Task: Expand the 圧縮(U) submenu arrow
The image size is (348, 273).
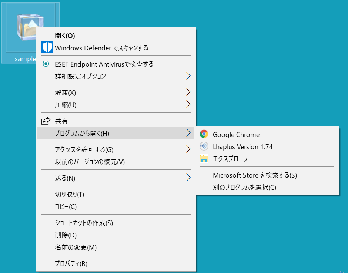Action: click(x=188, y=104)
